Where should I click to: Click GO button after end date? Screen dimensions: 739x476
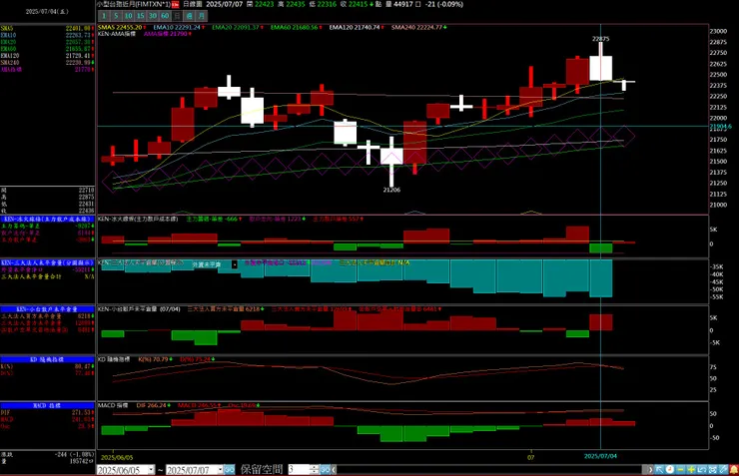click(x=229, y=470)
